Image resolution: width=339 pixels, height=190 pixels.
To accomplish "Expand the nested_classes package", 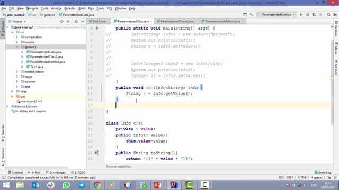I will tap(17, 72).
